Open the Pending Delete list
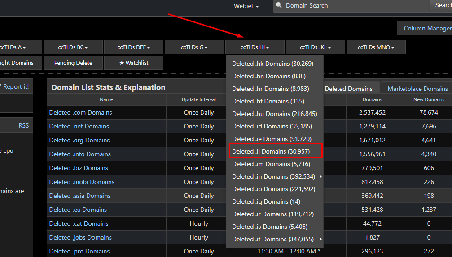This screenshot has width=452, height=257. click(73, 63)
